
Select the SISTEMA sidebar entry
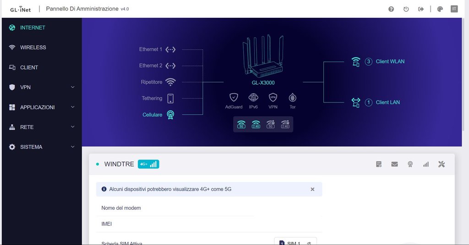[x=42, y=147]
